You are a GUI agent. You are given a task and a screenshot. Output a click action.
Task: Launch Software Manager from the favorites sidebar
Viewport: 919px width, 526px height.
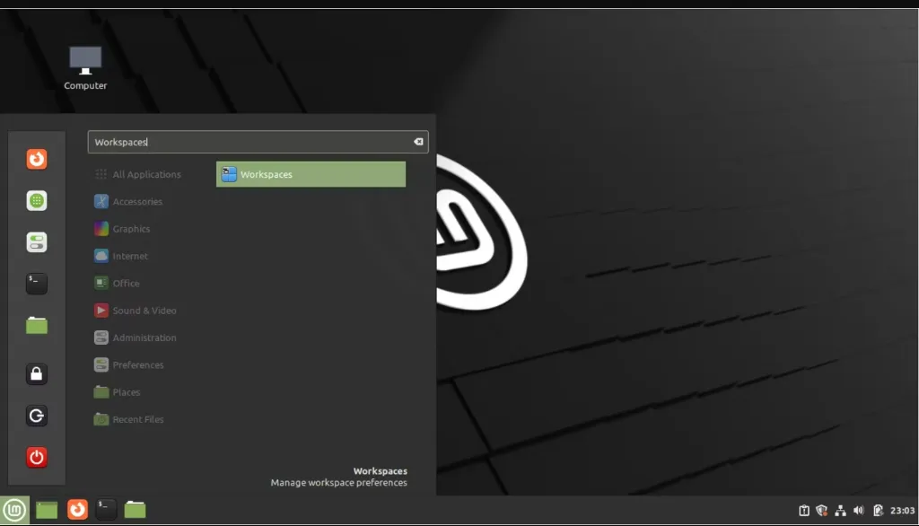point(36,200)
